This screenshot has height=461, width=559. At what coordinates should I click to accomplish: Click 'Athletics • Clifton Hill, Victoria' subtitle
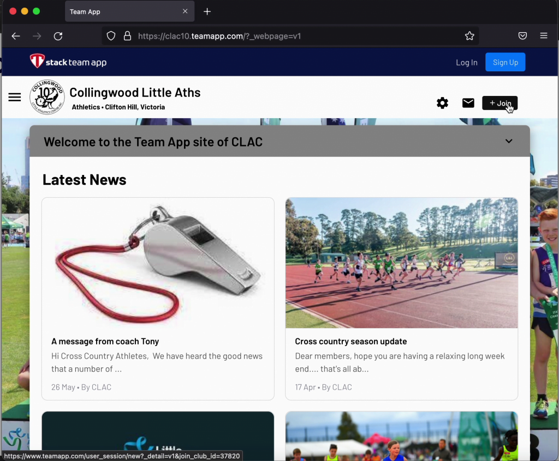click(x=118, y=107)
